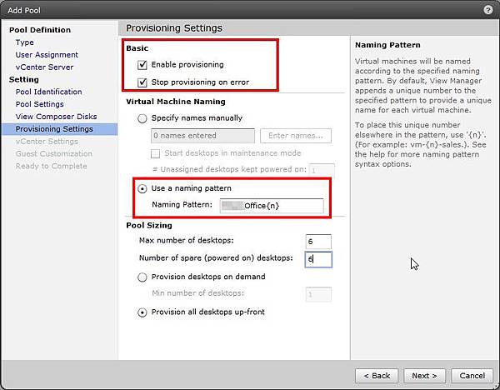
Task: Click the Pool Sizing heading
Action: pyautogui.click(x=149, y=226)
